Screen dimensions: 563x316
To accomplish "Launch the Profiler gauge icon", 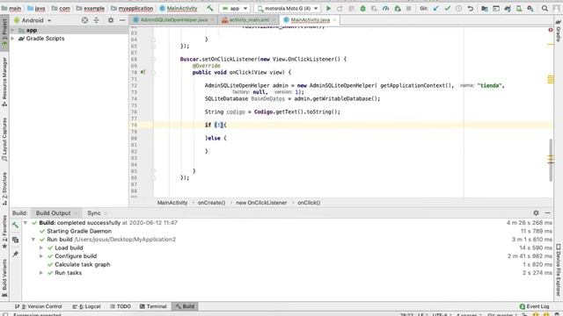I will [x=385, y=8].
